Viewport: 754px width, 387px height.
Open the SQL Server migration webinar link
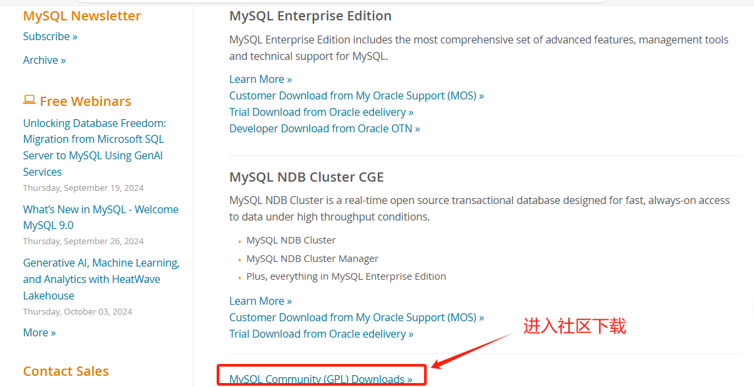[94, 147]
